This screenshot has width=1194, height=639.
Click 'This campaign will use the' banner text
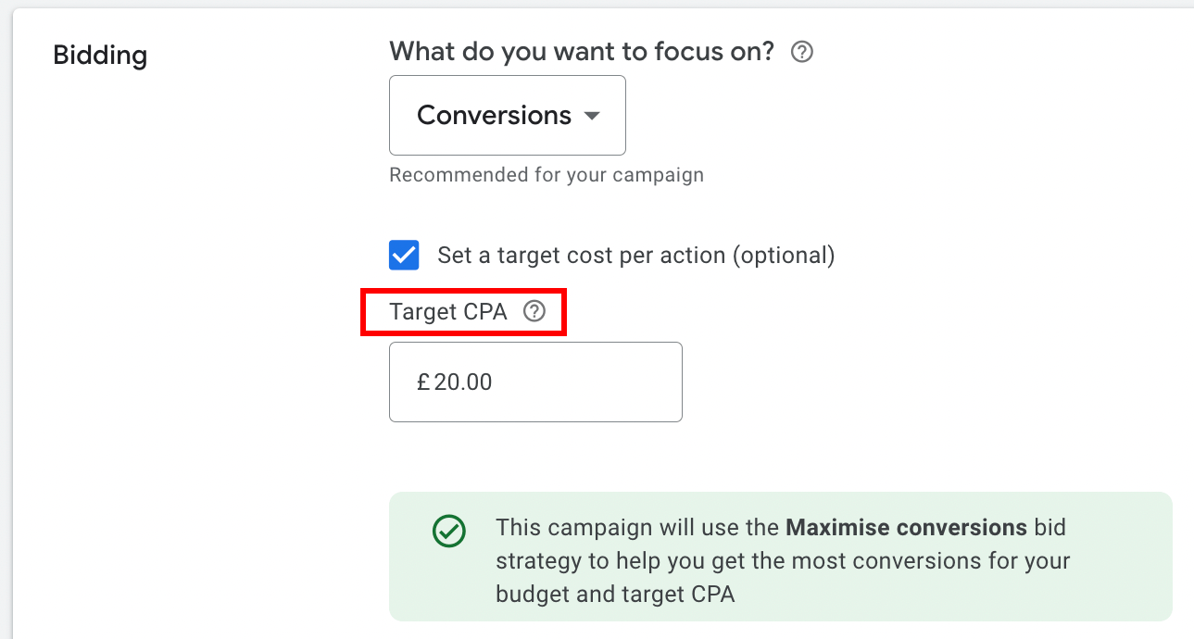point(636,528)
